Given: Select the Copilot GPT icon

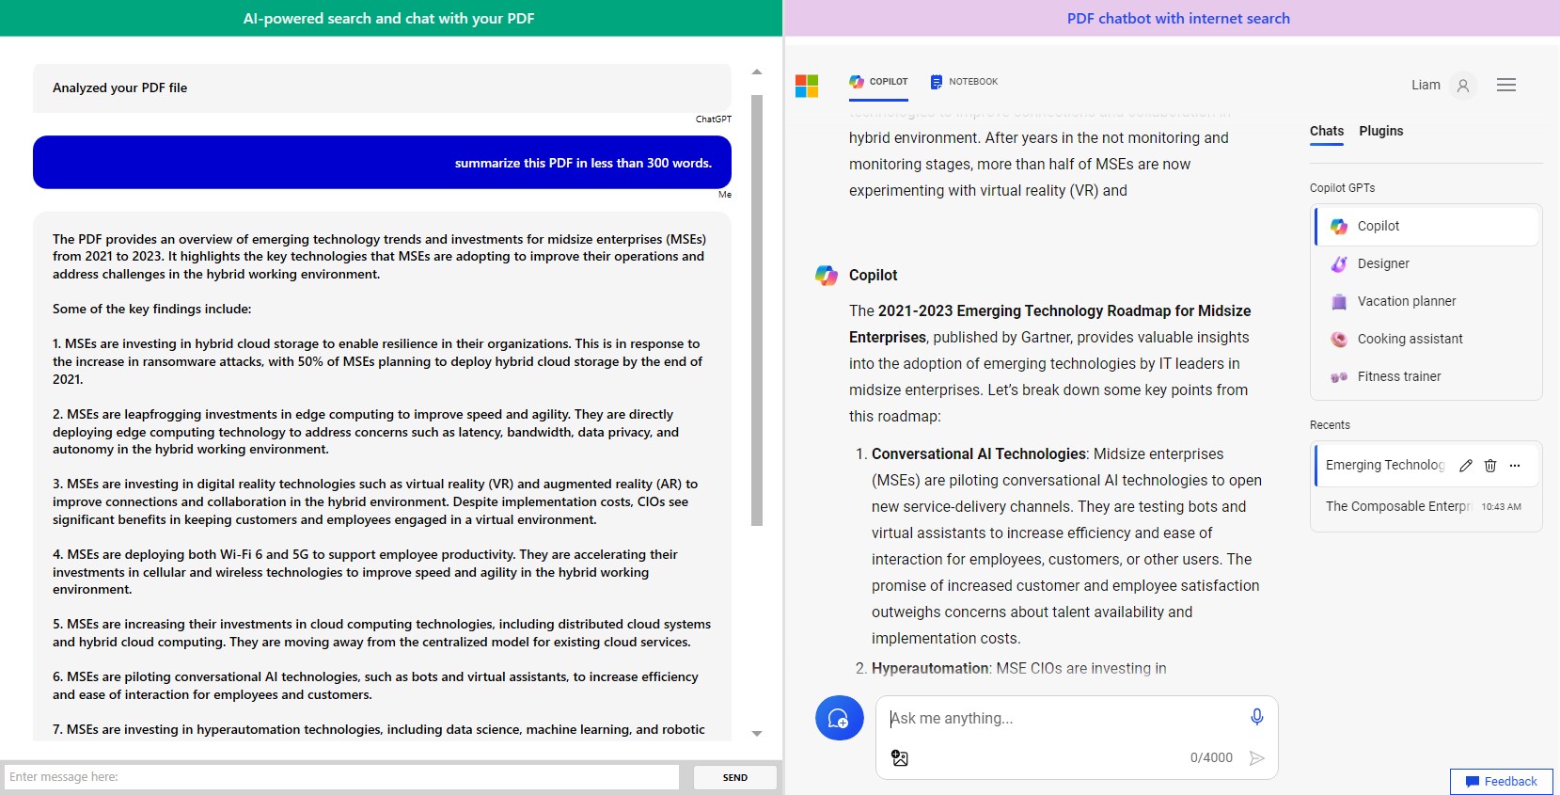Looking at the screenshot, I should point(1339,226).
